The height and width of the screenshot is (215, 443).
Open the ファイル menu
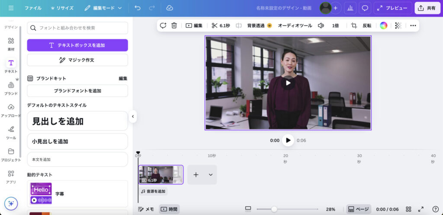[x=33, y=8]
